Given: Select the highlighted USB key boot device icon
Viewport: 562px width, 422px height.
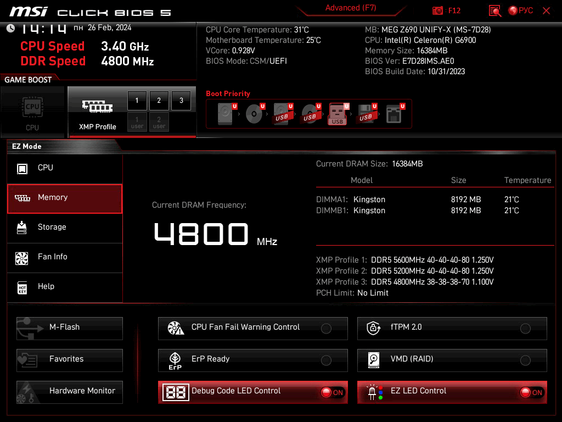Looking at the screenshot, I should tap(338, 114).
